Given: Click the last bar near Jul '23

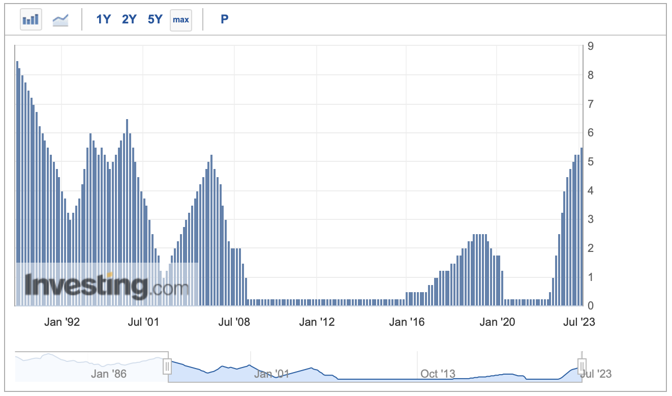Looking at the screenshot, I should [582, 227].
